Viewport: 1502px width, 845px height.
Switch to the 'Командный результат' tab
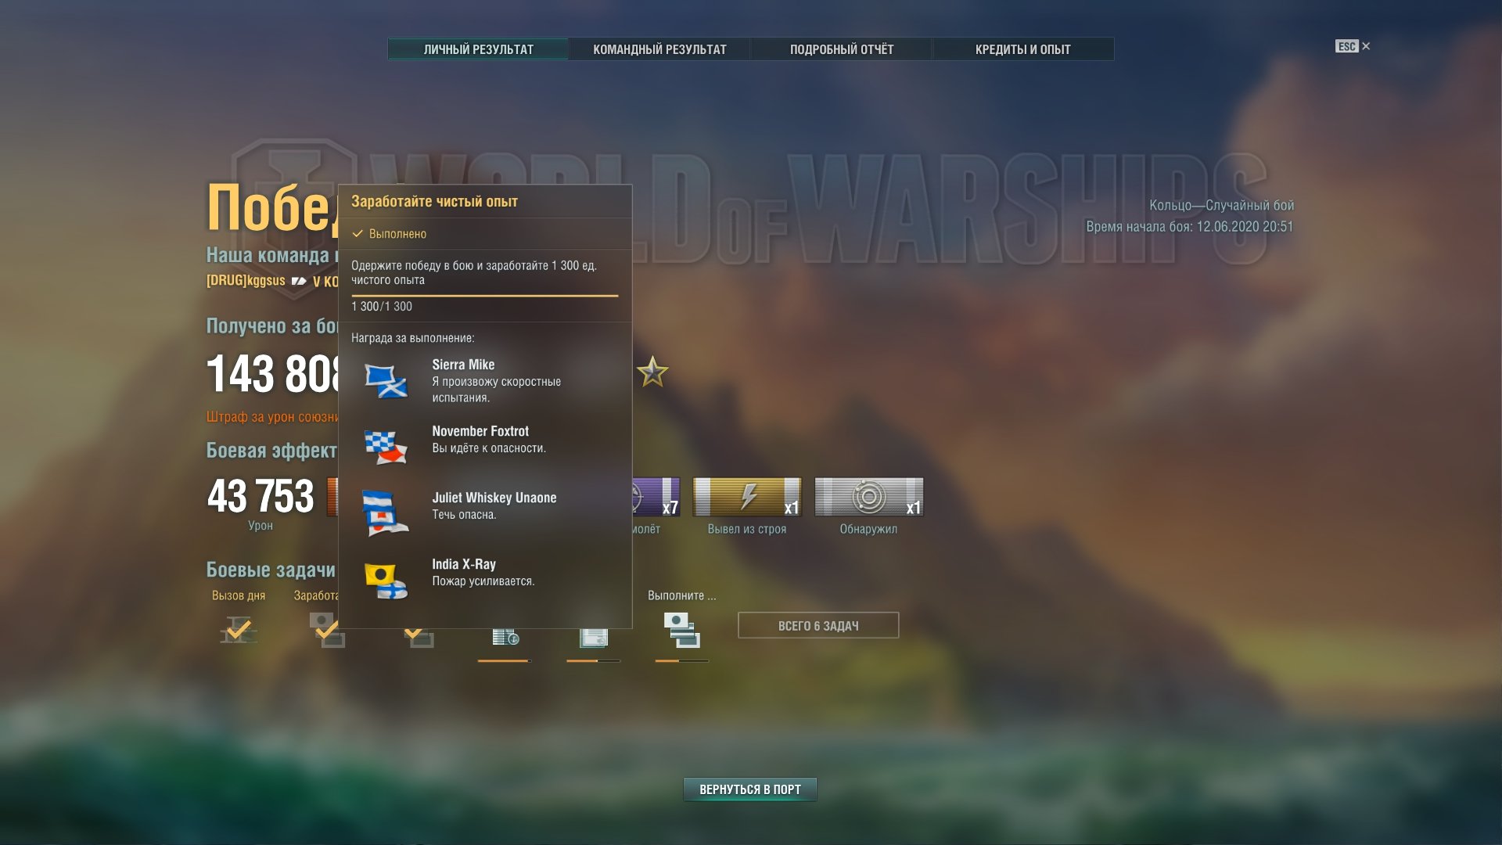(x=659, y=49)
